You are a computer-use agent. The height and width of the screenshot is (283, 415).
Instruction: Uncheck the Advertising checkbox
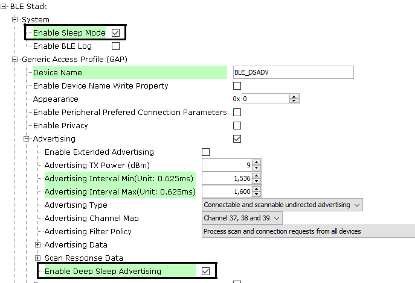pyautogui.click(x=237, y=138)
